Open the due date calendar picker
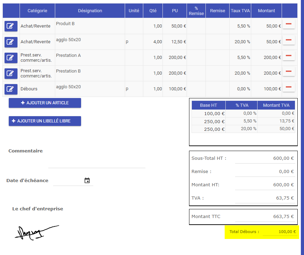The height and width of the screenshot is (255, 304). (x=87, y=180)
